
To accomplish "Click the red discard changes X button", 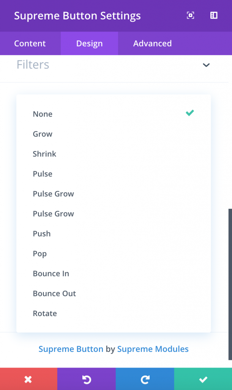I will click(28, 379).
